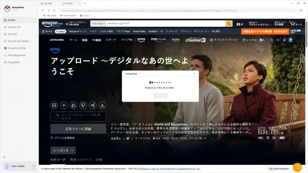This screenshot has width=308, height=173.
Task: Click the Amazon search input field
Action: coord(165,24)
